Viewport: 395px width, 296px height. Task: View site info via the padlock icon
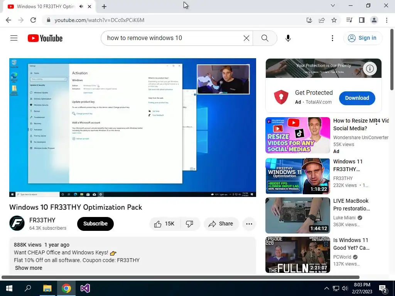tap(49, 20)
